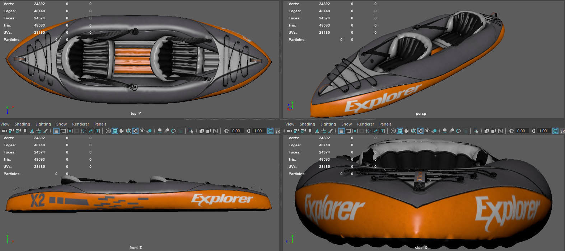
Task: Toggle Motion Blur icon in front -Z panel
Action: point(167,131)
